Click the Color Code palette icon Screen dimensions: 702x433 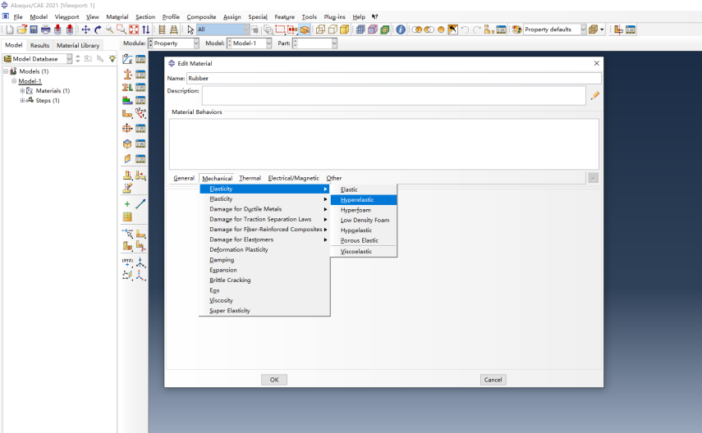click(x=516, y=30)
